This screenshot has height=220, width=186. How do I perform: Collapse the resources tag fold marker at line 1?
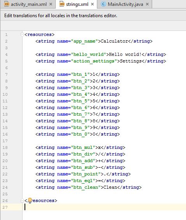pos(22,34)
